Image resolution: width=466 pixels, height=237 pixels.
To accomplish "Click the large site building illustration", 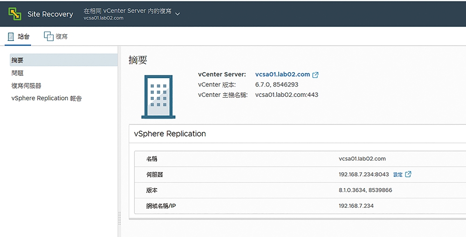I will [x=158, y=97].
